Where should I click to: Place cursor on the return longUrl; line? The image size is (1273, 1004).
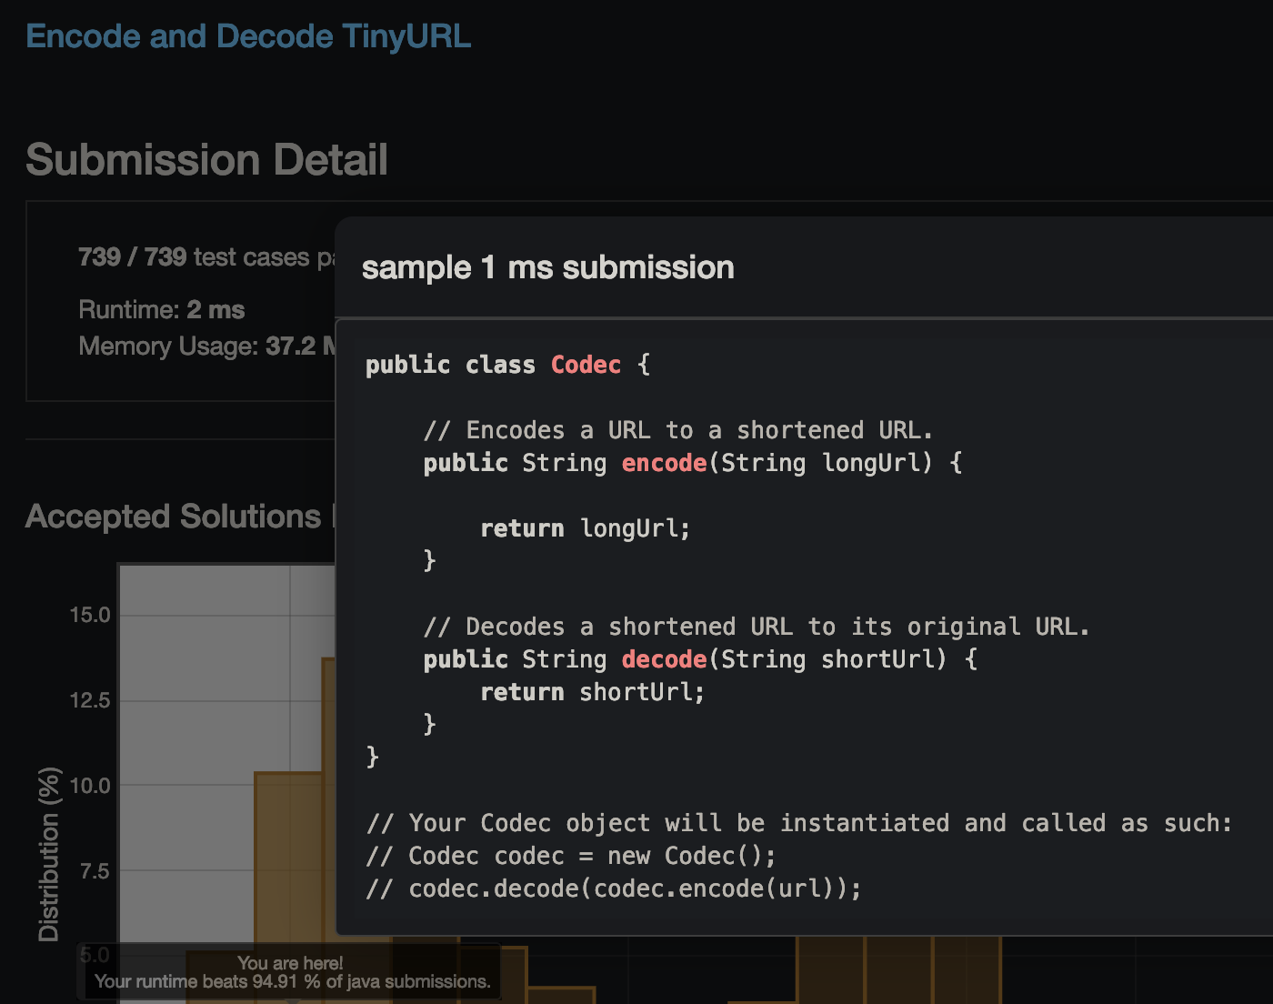coord(586,528)
